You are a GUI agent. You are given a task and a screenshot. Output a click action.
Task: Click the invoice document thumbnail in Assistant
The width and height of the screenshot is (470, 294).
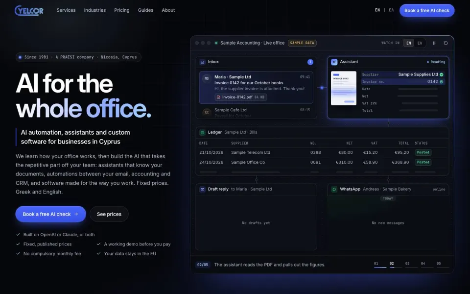pyautogui.click(x=344, y=88)
